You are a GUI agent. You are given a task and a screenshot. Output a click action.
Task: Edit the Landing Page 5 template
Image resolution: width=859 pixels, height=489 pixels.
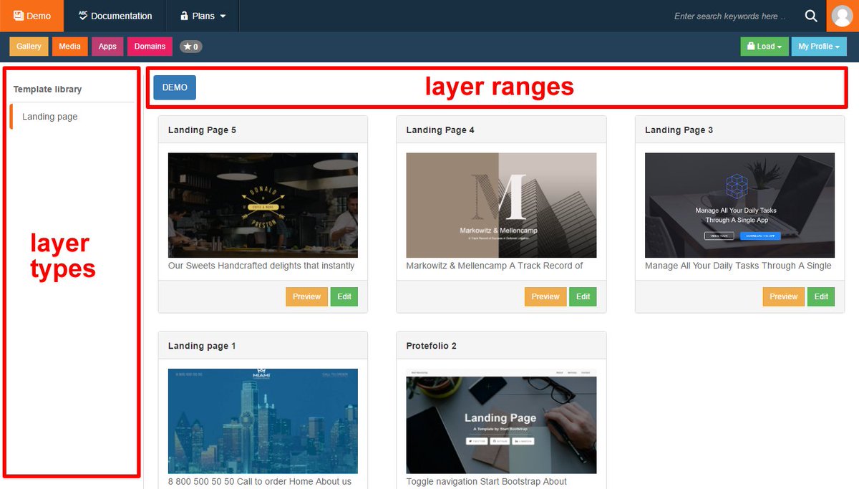344,296
